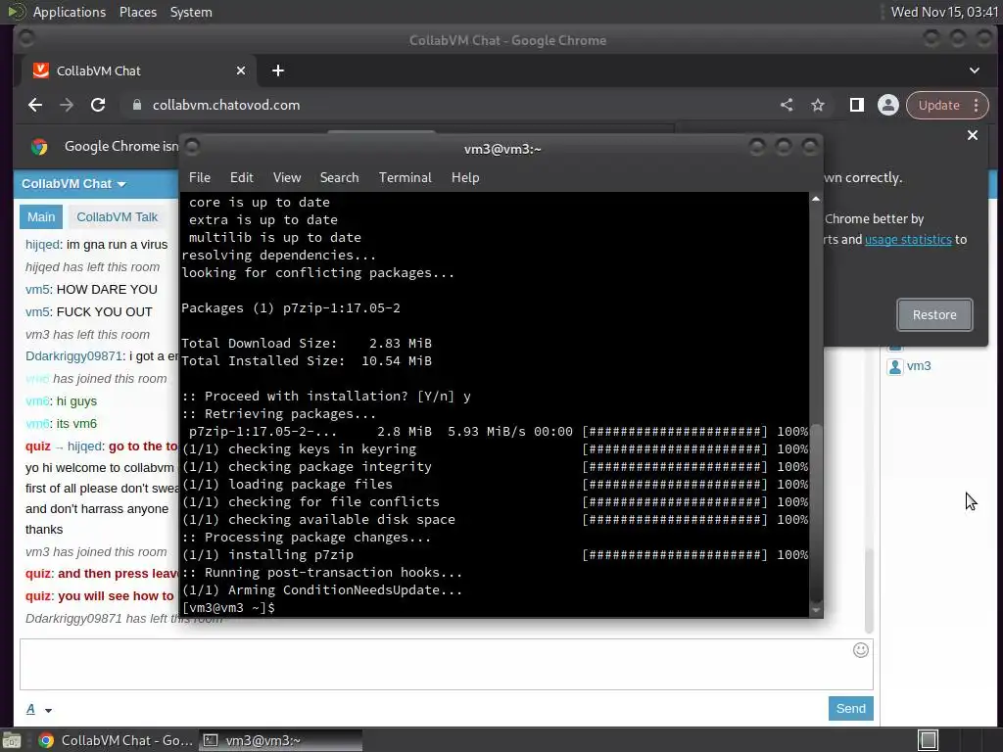Open the emoji picker in chat
The height and width of the screenshot is (752, 1003).
(x=860, y=650)
